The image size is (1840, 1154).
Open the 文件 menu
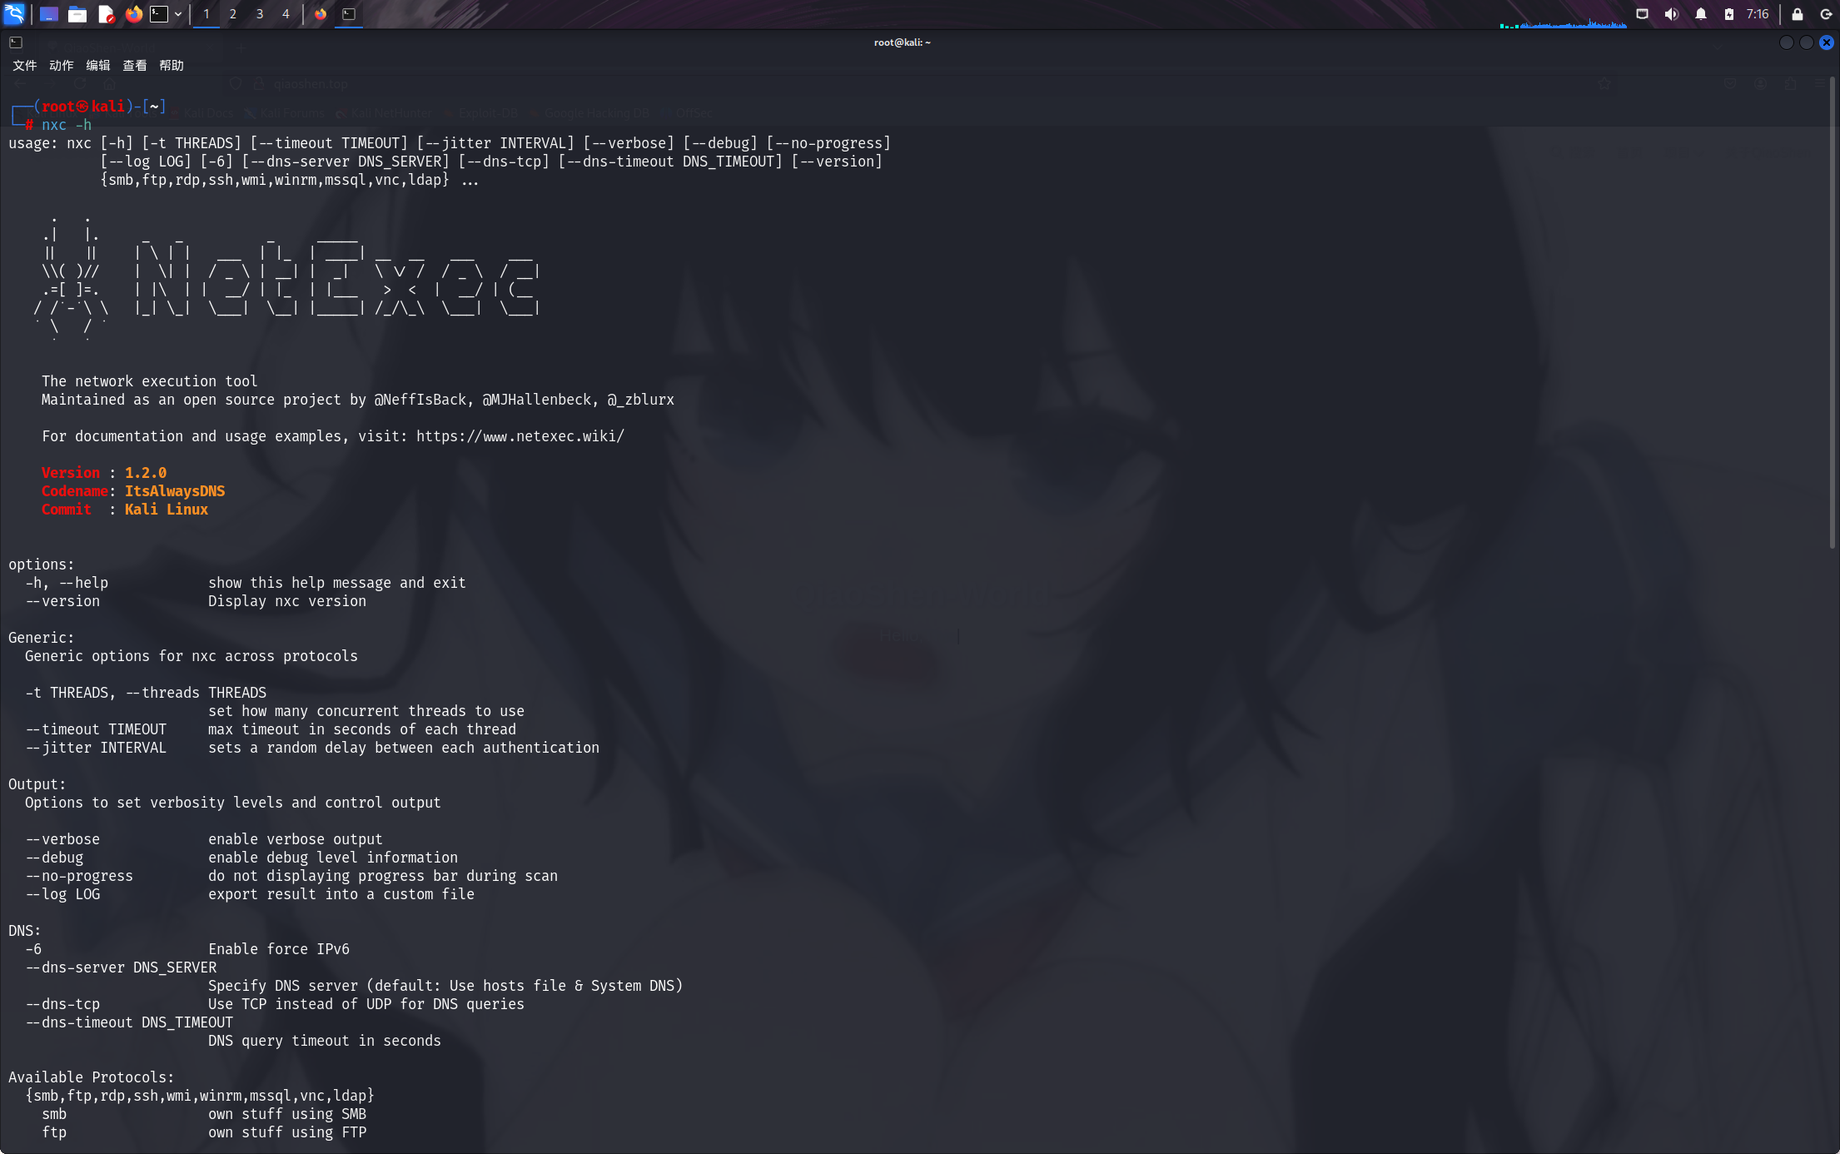pos(24,66)
